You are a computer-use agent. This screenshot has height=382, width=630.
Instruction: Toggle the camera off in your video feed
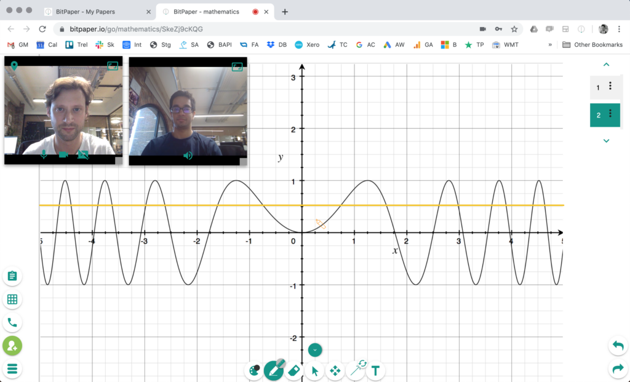click(63, 155)
